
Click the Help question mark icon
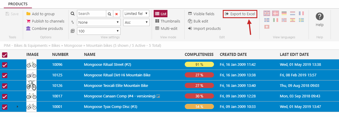tap(319, 17)
